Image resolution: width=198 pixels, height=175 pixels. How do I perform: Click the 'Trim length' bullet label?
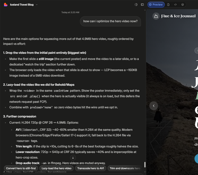[x=24, y=146]
